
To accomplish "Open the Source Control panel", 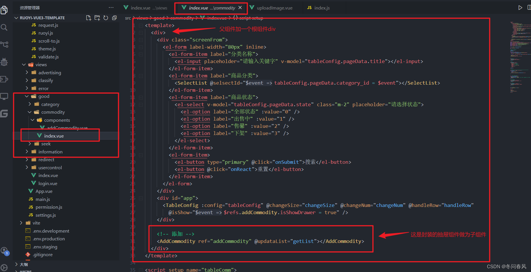I will pyautogui.click(x=5, y=45).
